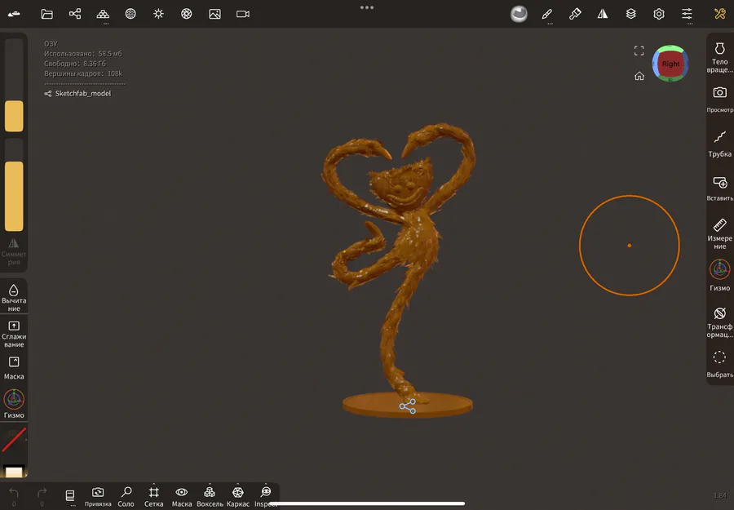Click the Right view cube
This screenshot has height=510, width=734.
(x=670, y=64)
